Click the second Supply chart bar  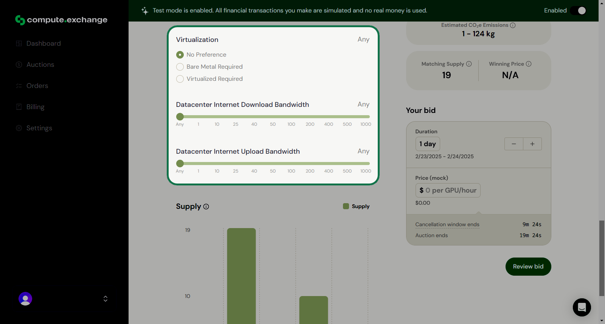click(x=313, y=310)
